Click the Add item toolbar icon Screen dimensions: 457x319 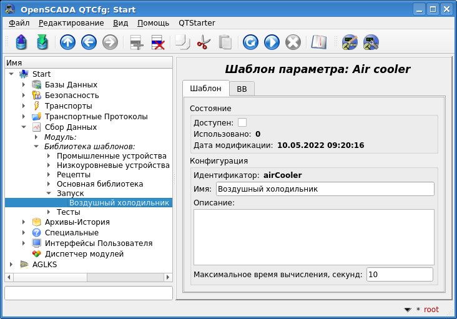coord(136,42)
